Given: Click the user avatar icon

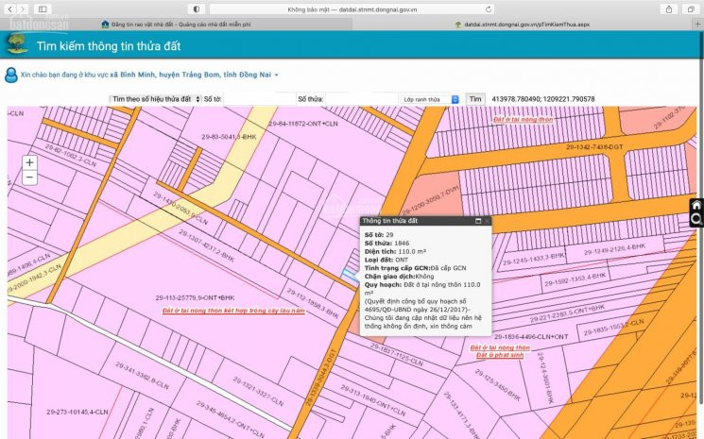Looking at the screenshot, I should pyautogui.click(x=10, y=75).
